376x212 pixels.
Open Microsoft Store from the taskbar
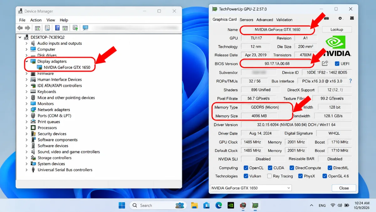pos(206,205)
